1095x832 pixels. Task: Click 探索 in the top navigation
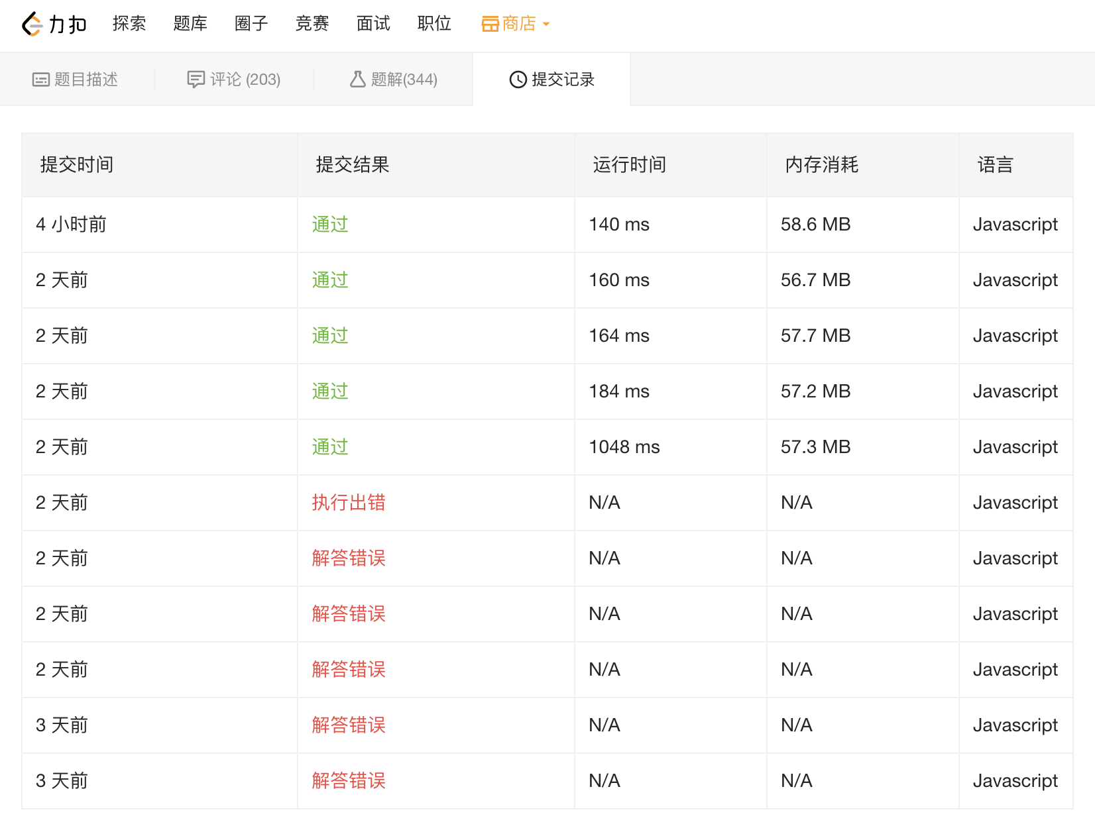coord(129,24)
